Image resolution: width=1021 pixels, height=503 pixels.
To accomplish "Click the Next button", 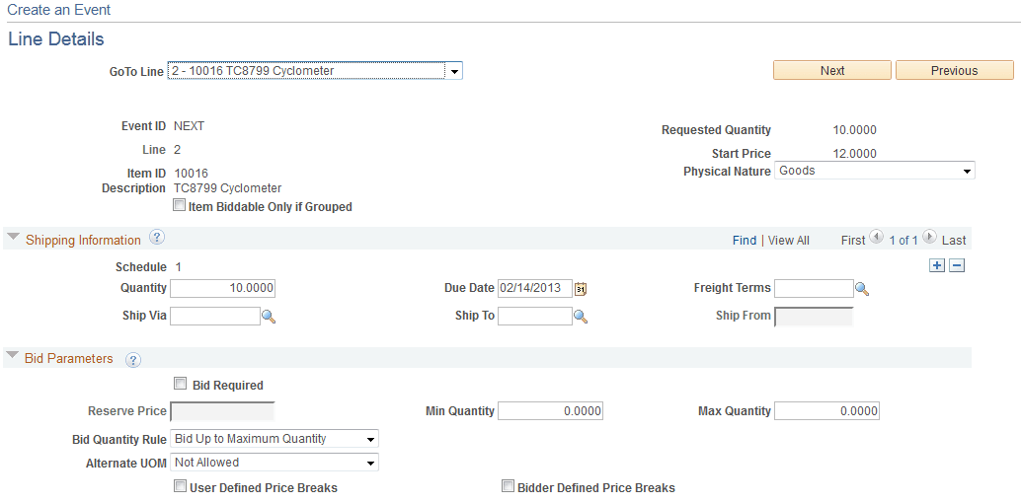I will click(832, 70).
